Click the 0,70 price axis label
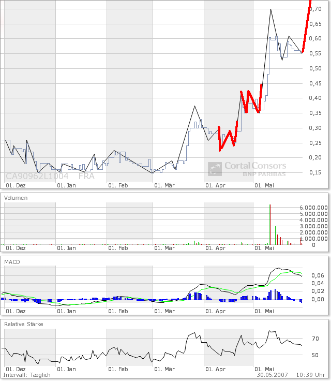The height and width of the screenshot is (381, 331). 315,9
